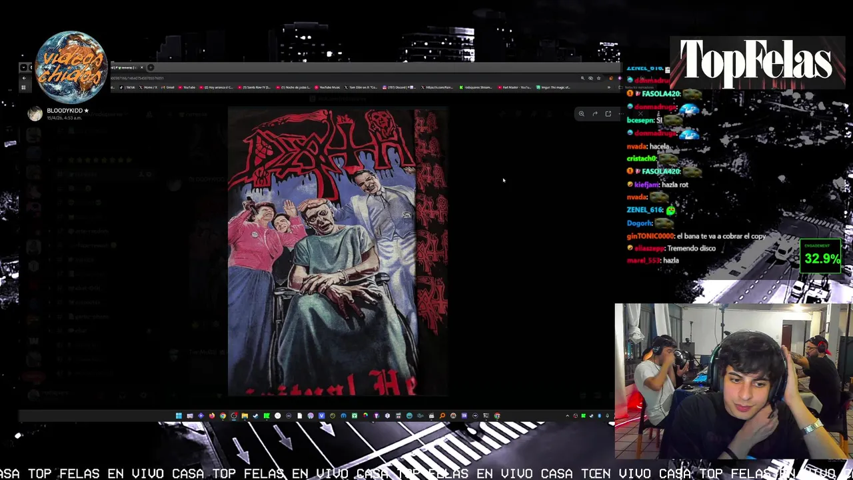Screen dimensions: 853x480
Task: Open a new browser tab with plus
Action: coord(151,67)
